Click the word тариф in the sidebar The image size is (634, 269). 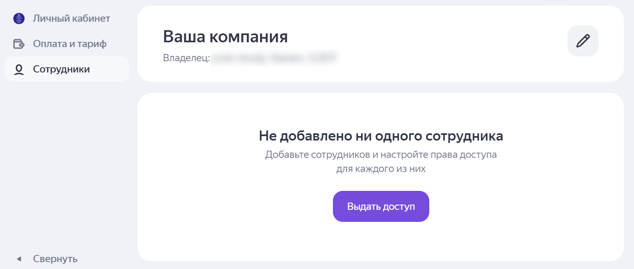(92, 44)
